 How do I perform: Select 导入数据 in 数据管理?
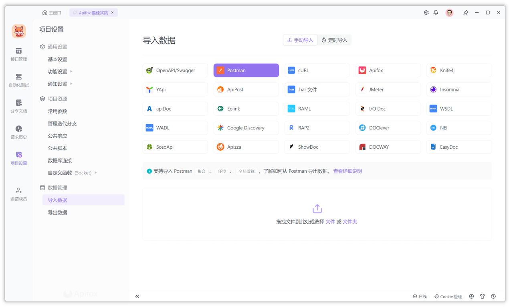[83, 200]
